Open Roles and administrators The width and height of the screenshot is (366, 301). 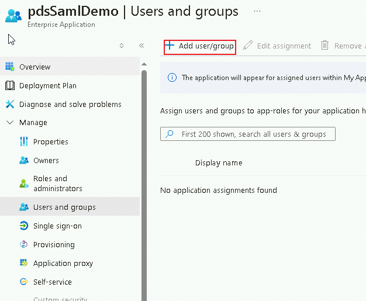pyautogui.click(x=58, y=184)
